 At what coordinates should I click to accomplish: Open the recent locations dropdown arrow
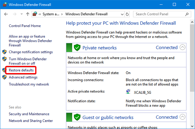click(21, 14)
